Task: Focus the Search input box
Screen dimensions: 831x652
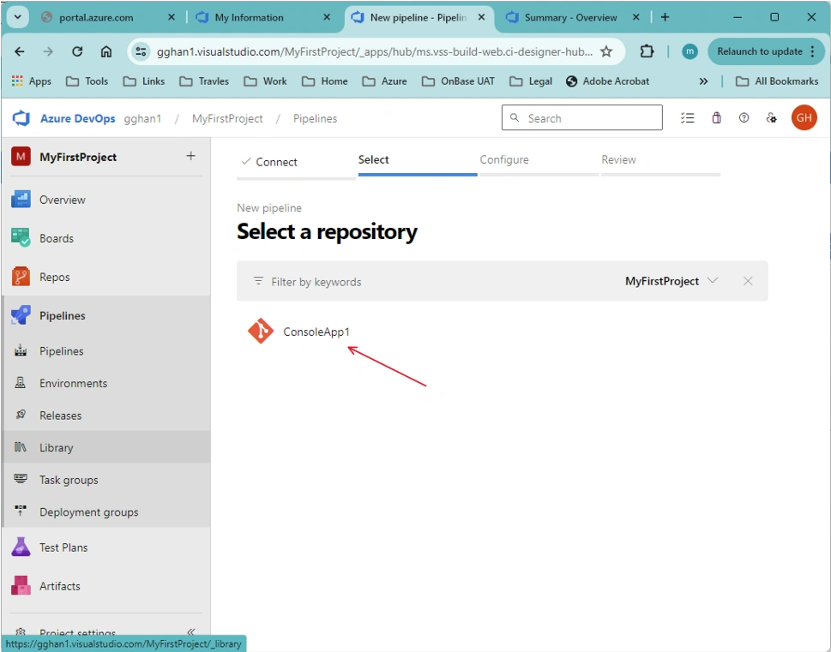Action: (582, 117)
